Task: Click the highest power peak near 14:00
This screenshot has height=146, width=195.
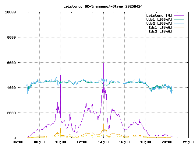Action: 103,56
